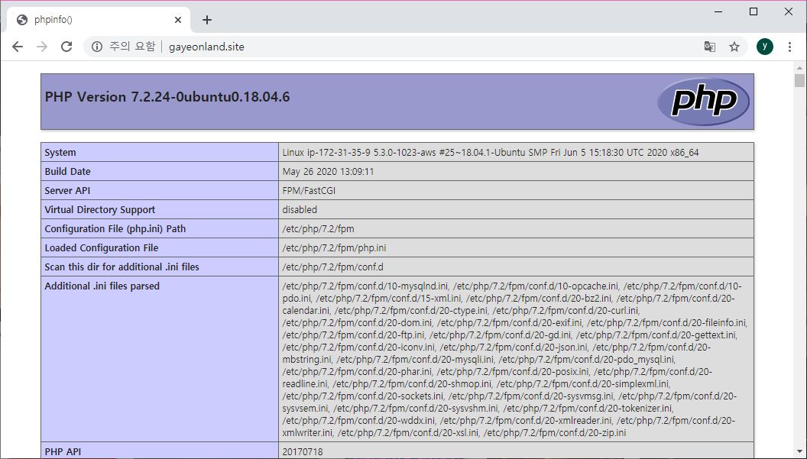Toggle the bookmark star for this page
807x459 pixels.
pyautogui.click(x=734, y=46)
